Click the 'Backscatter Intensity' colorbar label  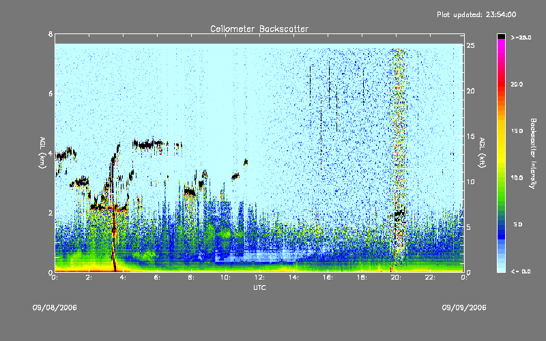pos(533,153)
